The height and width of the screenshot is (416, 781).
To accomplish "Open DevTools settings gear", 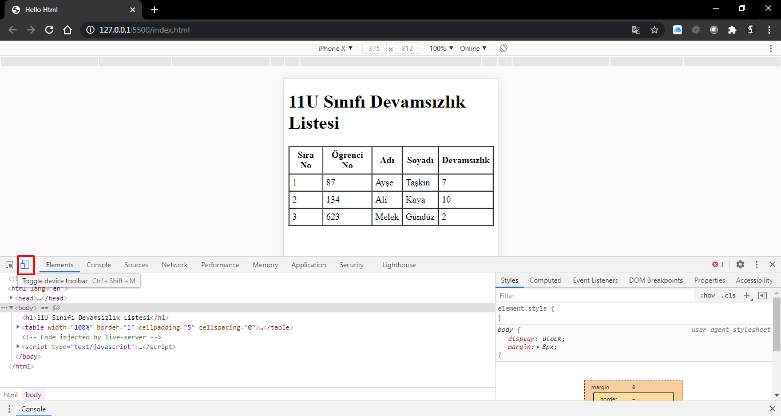I will point(740,264).
